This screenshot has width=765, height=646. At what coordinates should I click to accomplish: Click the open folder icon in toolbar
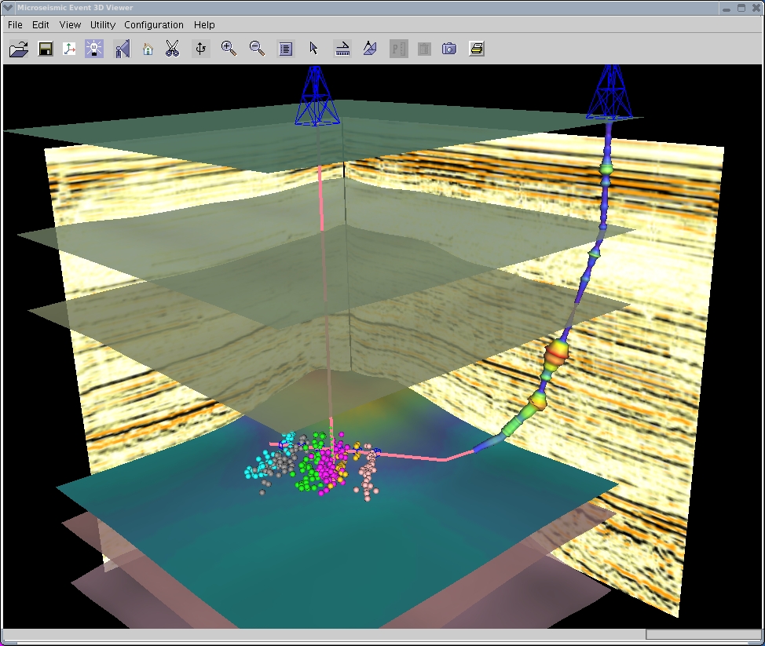[x=19, y=49]
